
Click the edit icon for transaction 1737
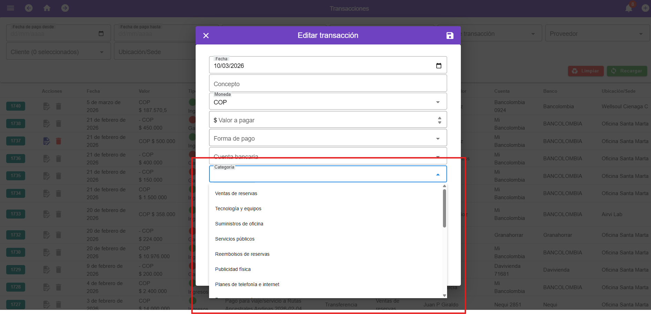tap(46, 141)
